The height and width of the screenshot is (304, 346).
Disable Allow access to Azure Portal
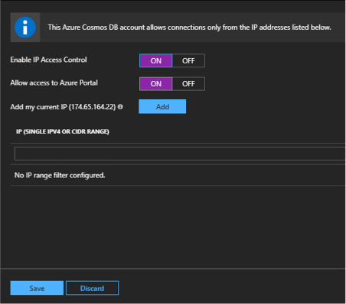pyautogui.click(x=188, y=84)
